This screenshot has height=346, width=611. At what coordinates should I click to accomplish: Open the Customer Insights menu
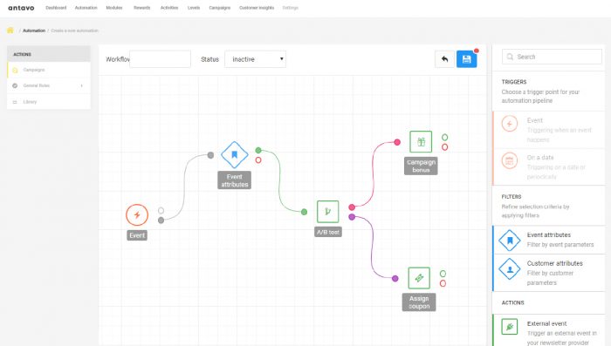pyautogui.click(x=257, y=8)
